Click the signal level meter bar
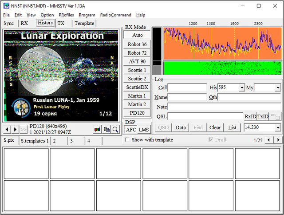284x215 pixels. click(x=157, y=51)
